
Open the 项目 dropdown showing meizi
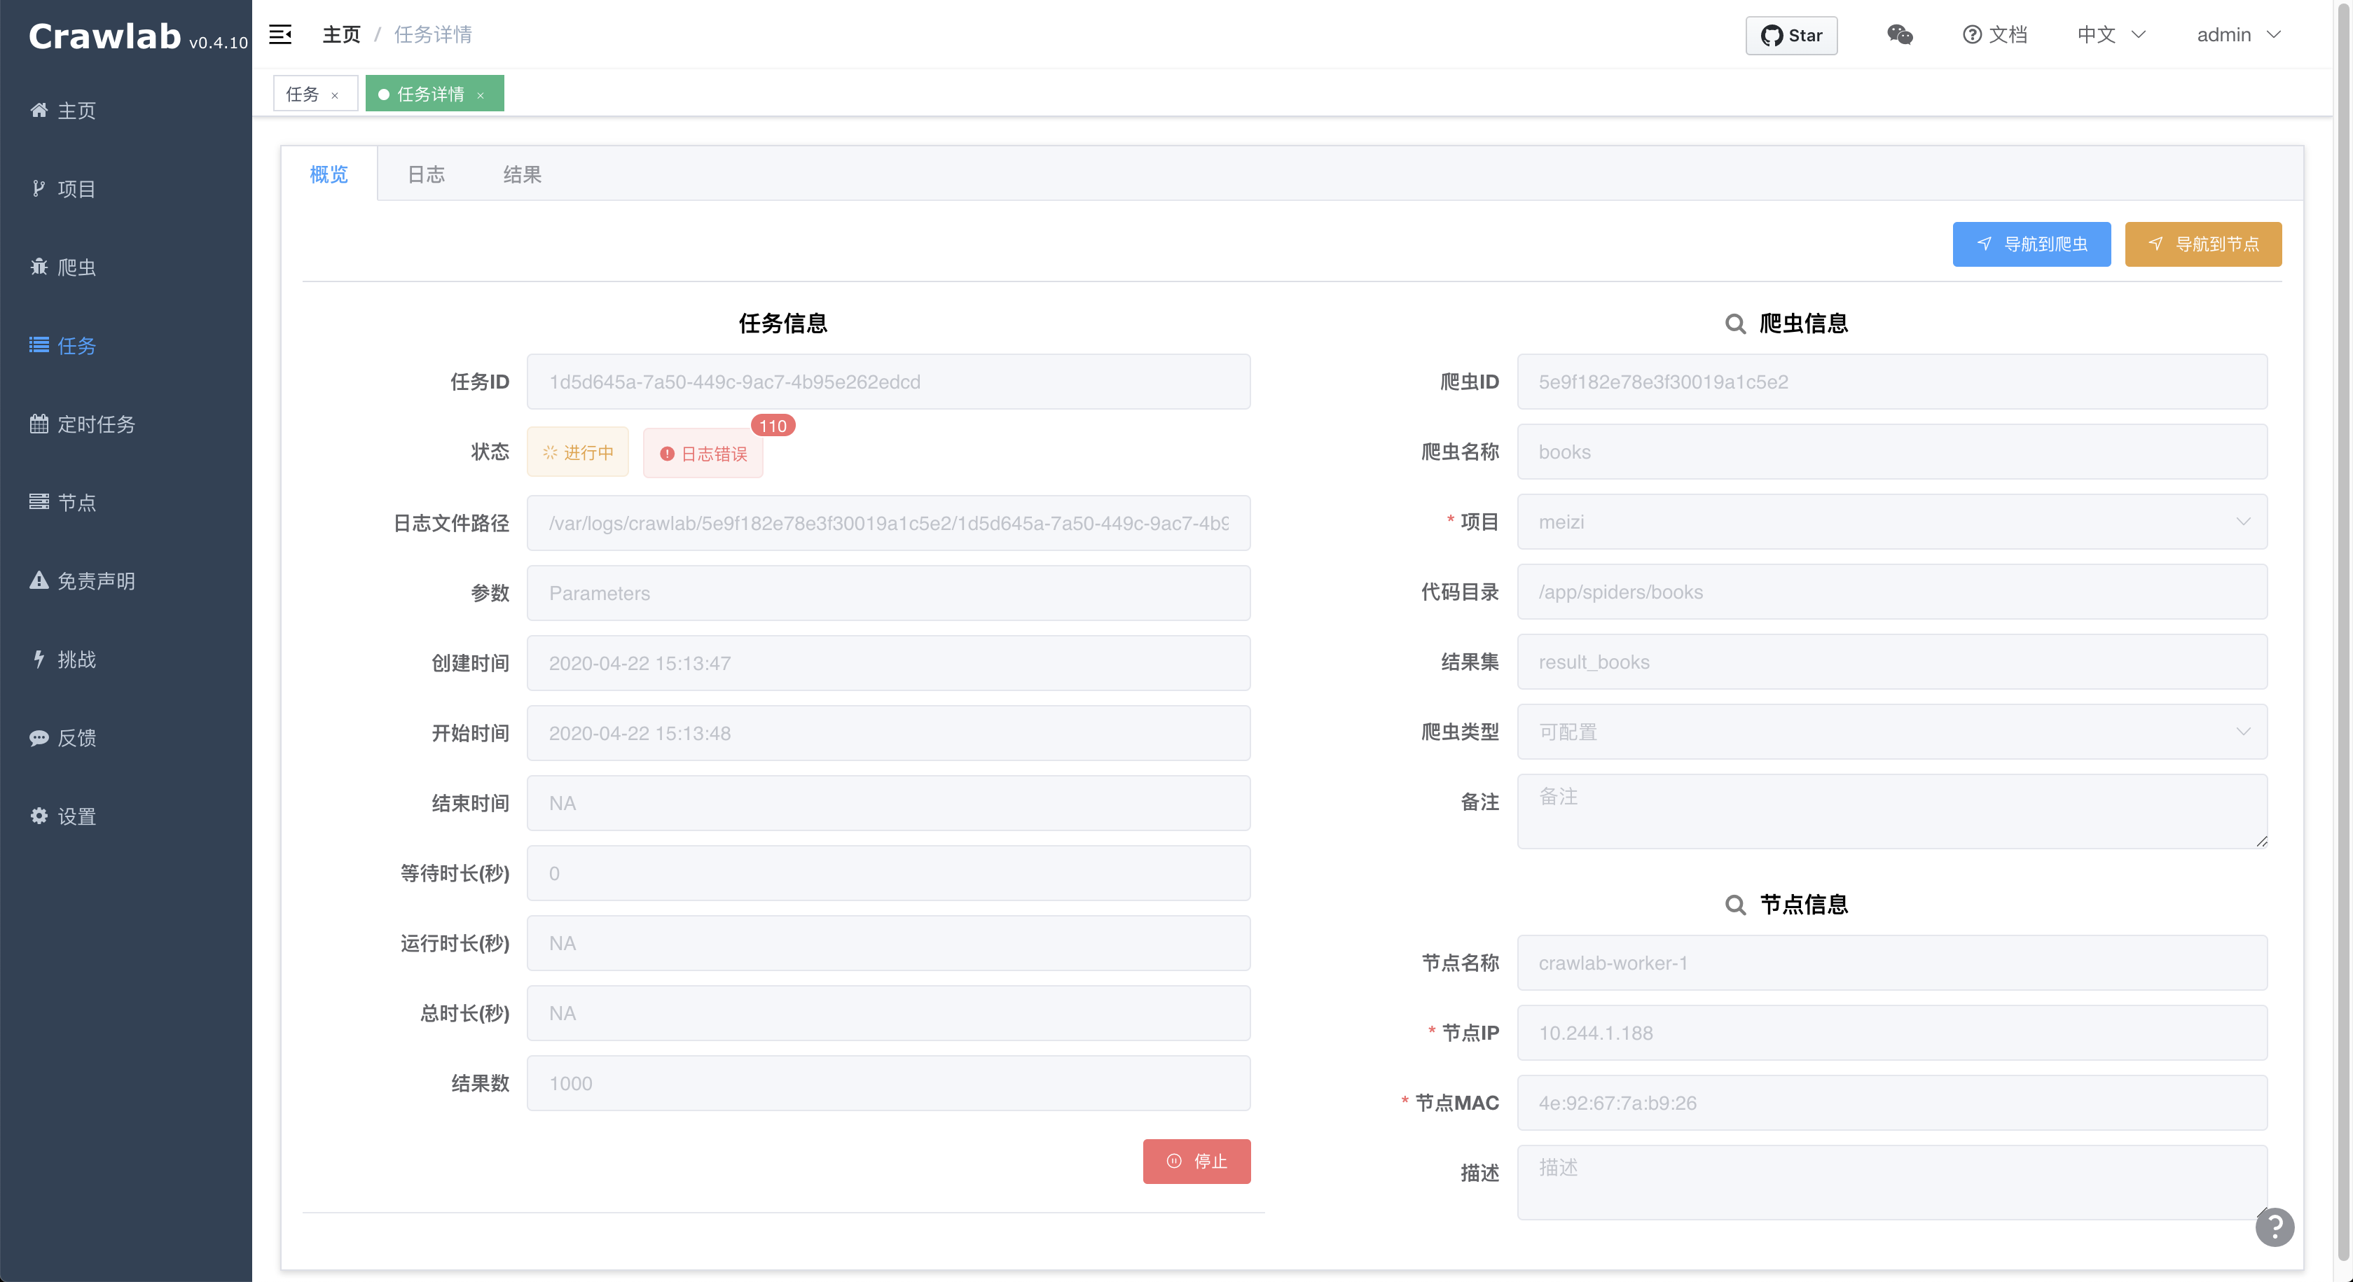1892,522
